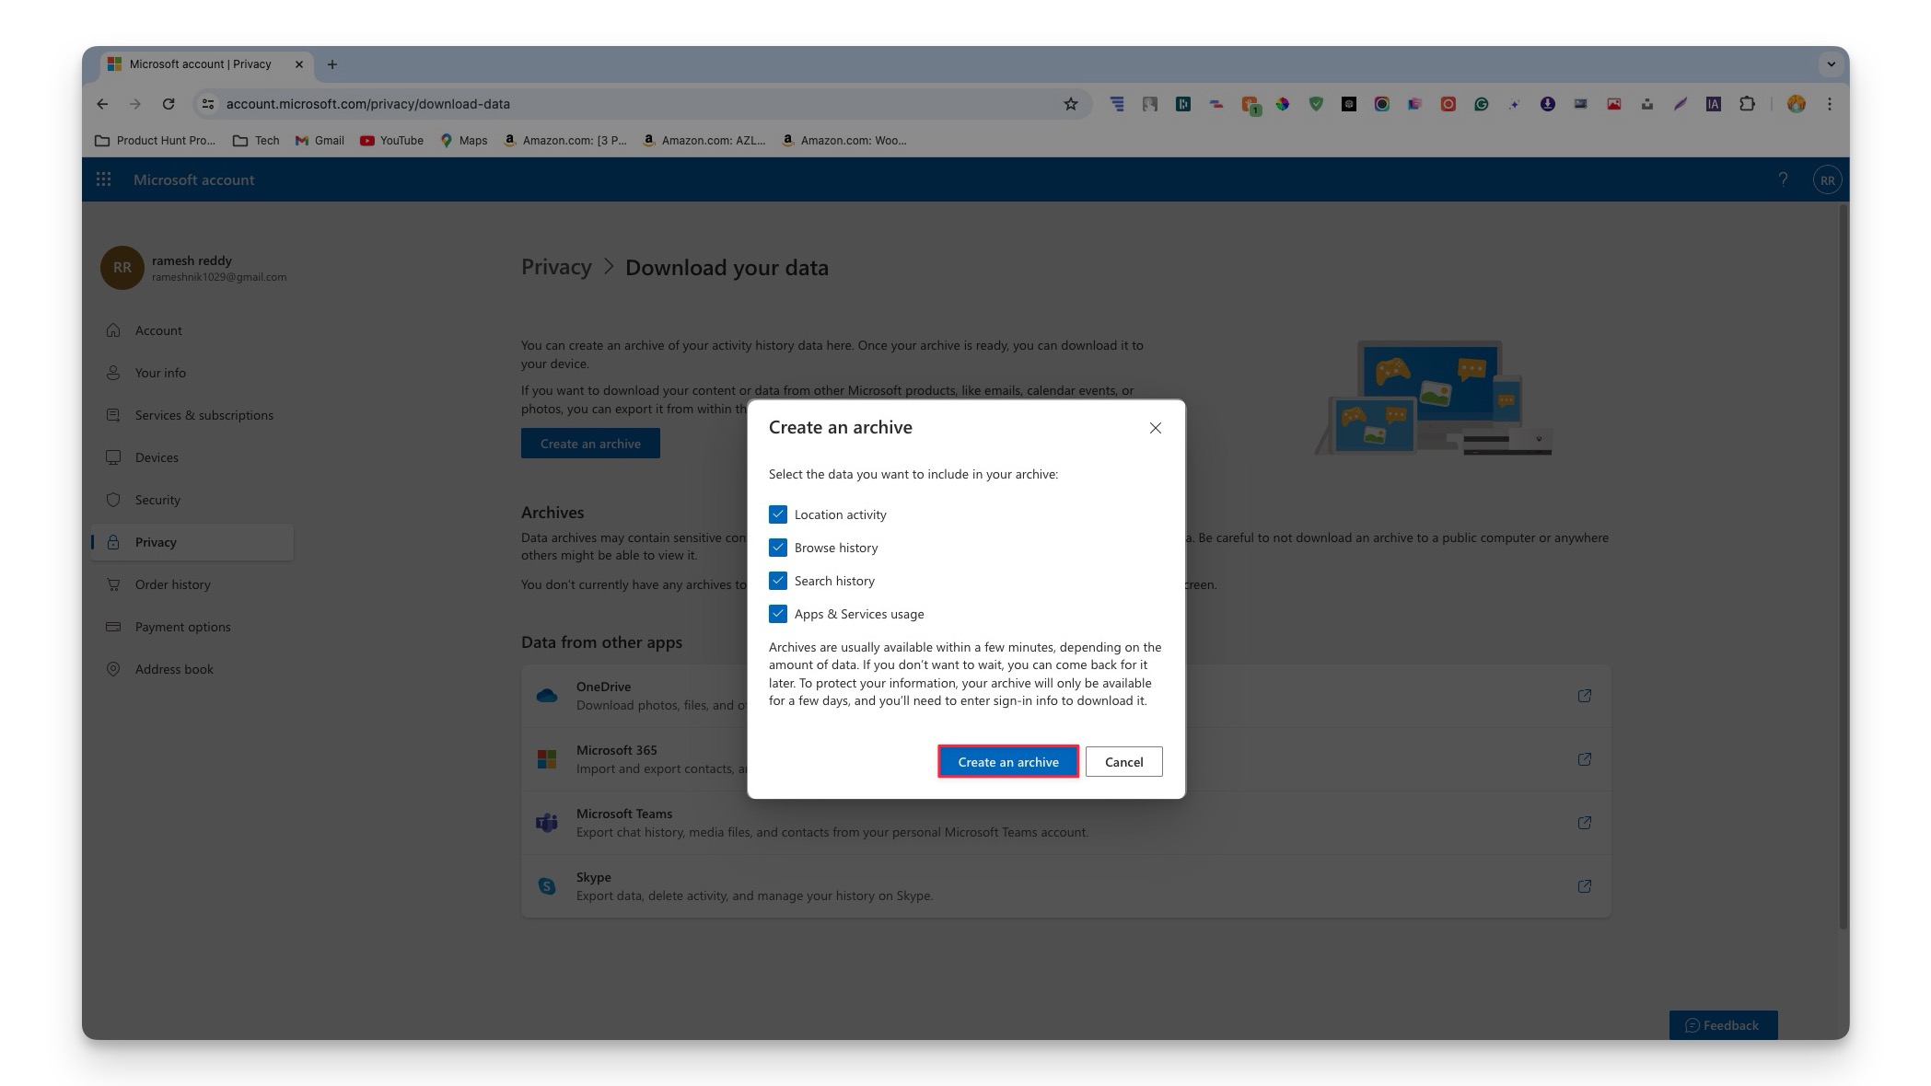Open the OneDrive external link icon
Image resolution: width=1931 pixels, height=1086 pixels.
tap(1585, 696)
